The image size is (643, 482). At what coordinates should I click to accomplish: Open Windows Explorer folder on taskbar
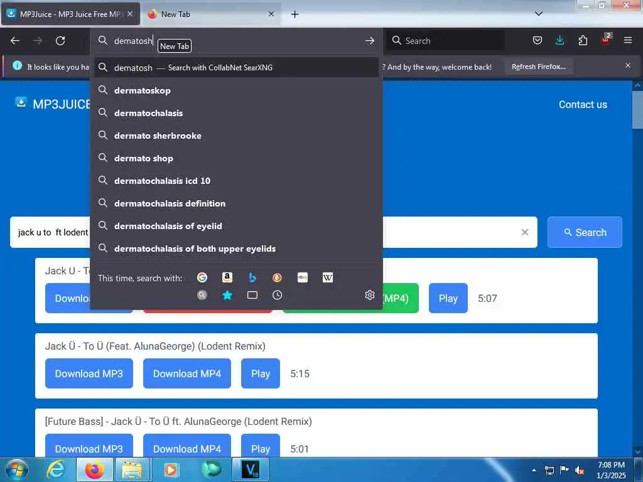(x=132, y=469)
